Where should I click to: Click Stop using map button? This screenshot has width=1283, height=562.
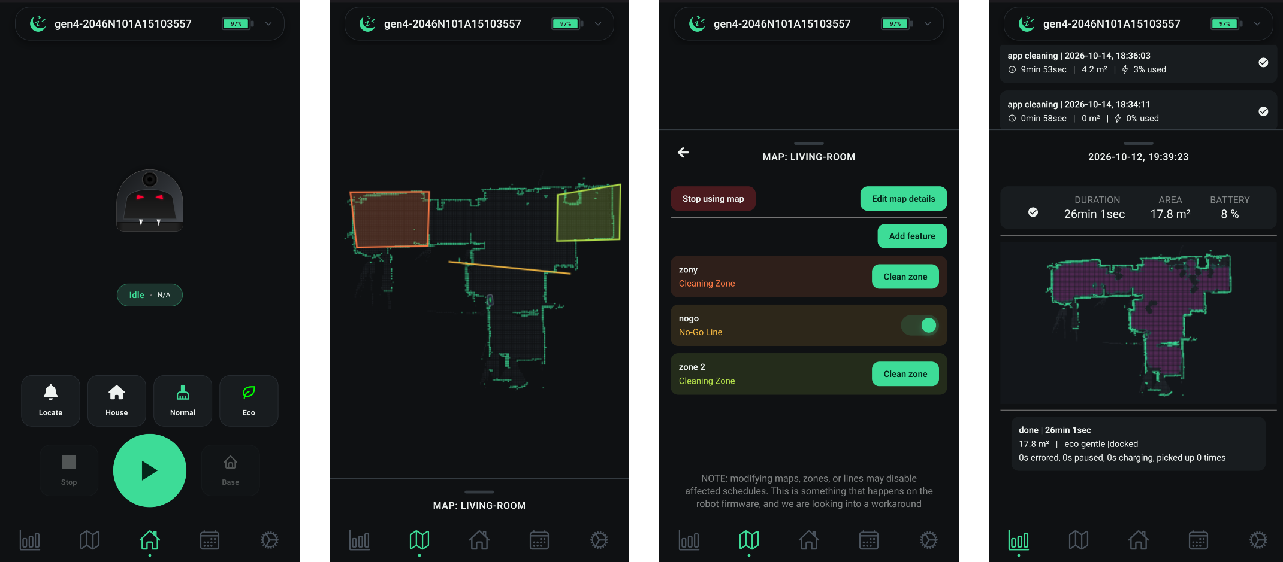(x=713, y=199)
